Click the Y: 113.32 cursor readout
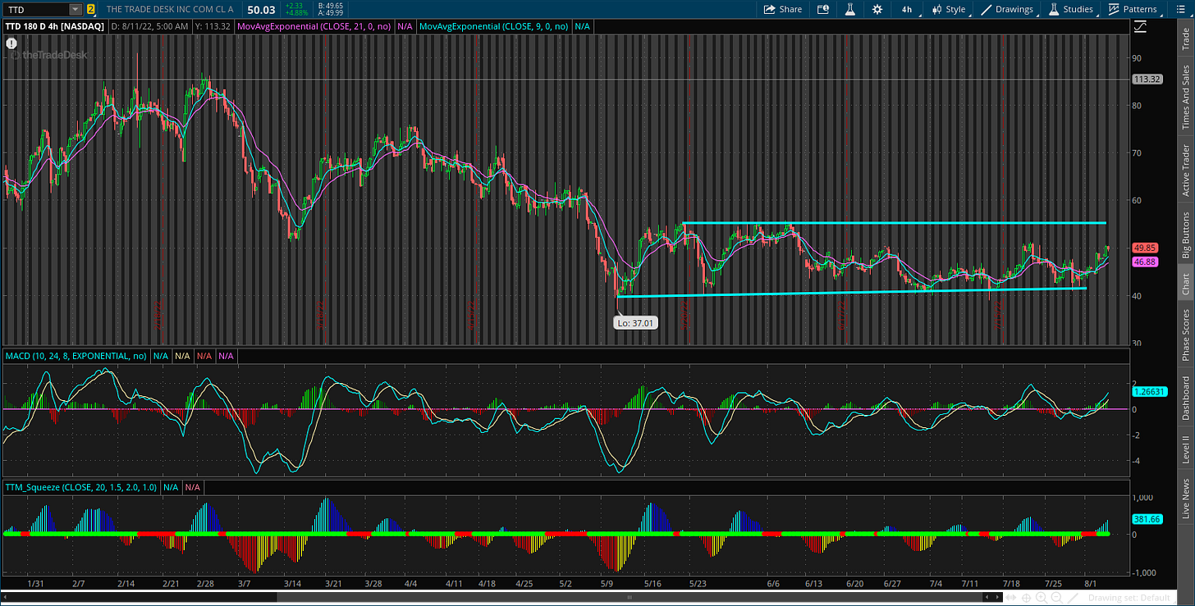The height and width of the screenshot is (606, 1195). pos(214,26)
